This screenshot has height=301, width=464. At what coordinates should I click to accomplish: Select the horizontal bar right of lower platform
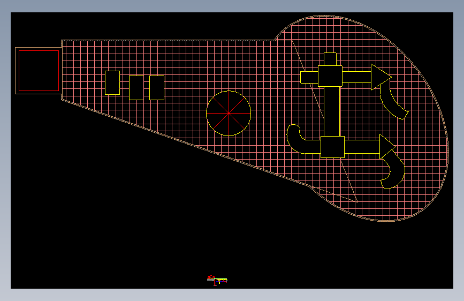click(x=362, y=147)
